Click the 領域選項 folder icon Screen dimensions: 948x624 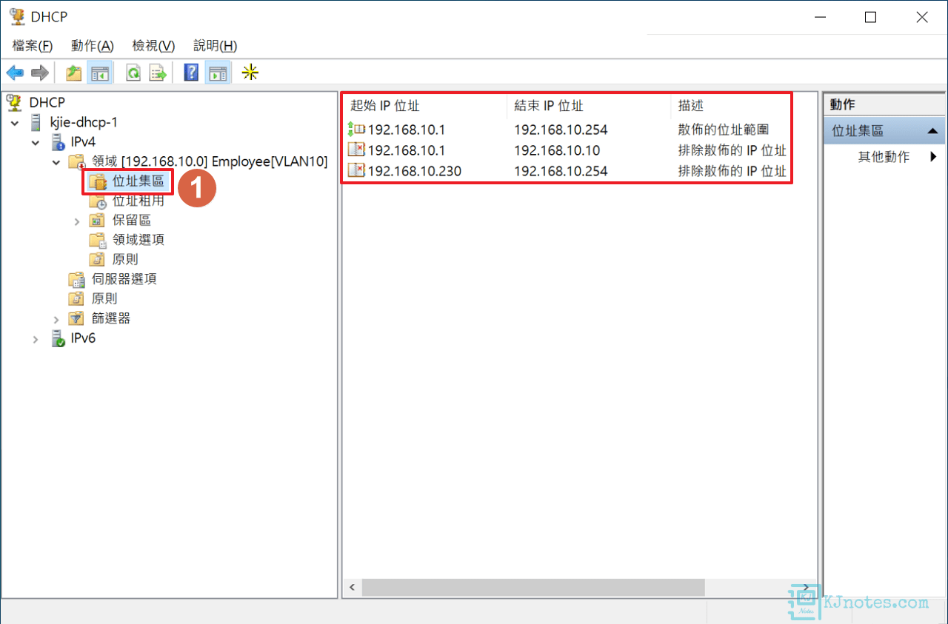pos(97,240)
